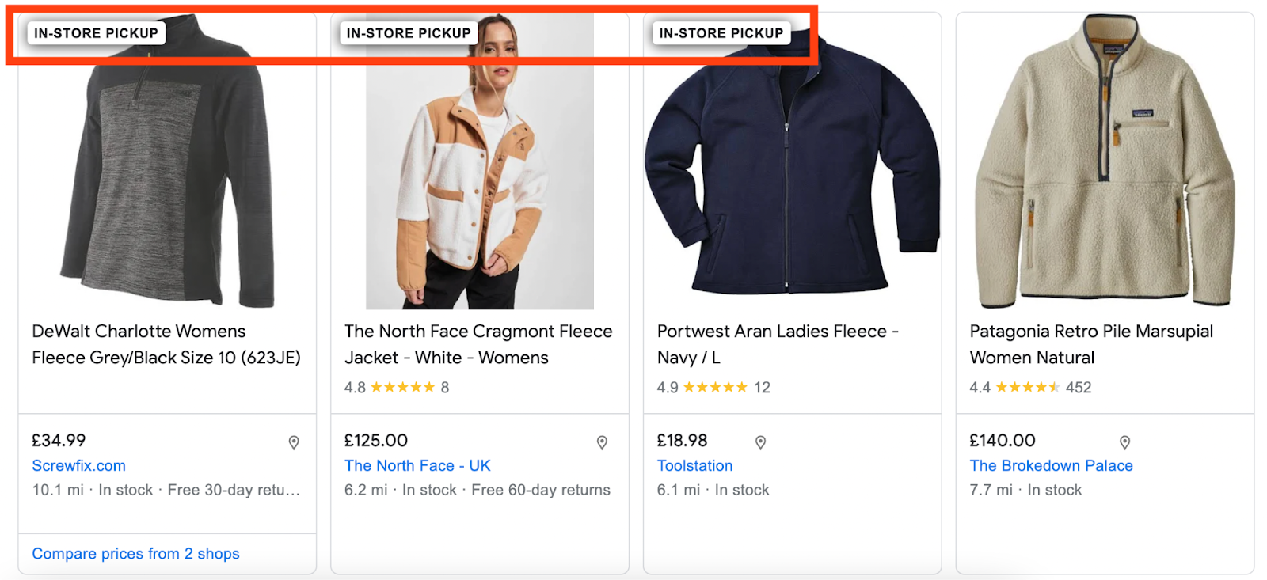Screen dimensions: 1267x580
Task: Open Patagonia Retro Pile Marsupial title
Action: [x=1091, y=344]
